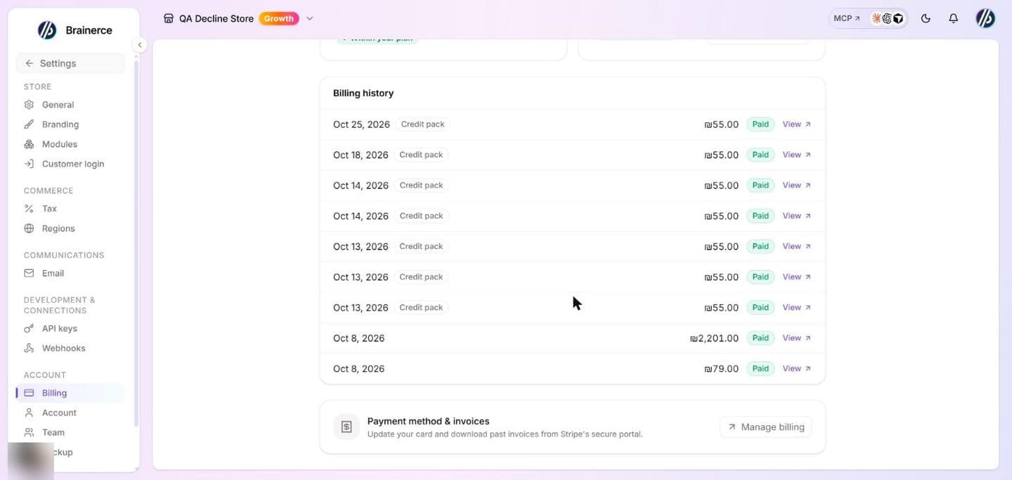Click the envelope icon for Email
This screenshot has height=480, width=1012.
click(x=29, y=273)
